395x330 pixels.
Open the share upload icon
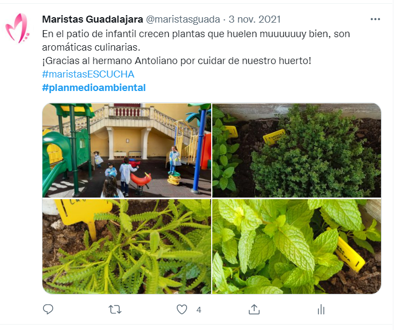(254, 310)
